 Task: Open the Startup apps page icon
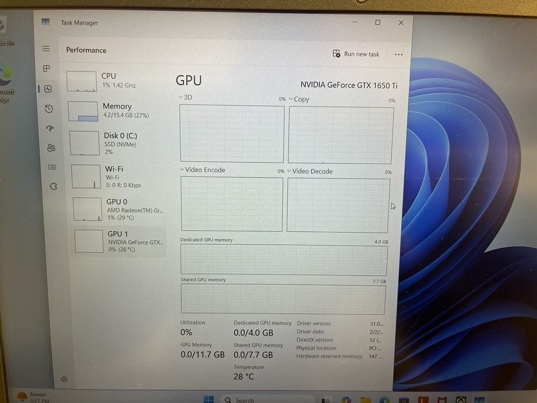point(50,128)
